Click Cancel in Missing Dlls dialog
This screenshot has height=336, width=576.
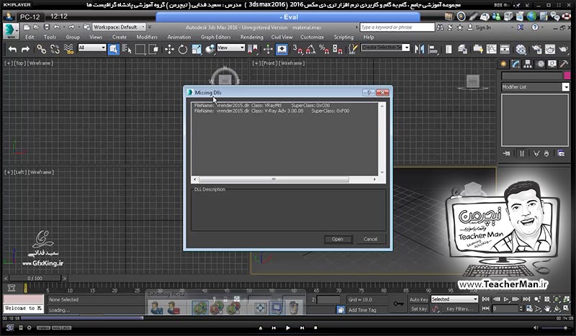[371, 239]
